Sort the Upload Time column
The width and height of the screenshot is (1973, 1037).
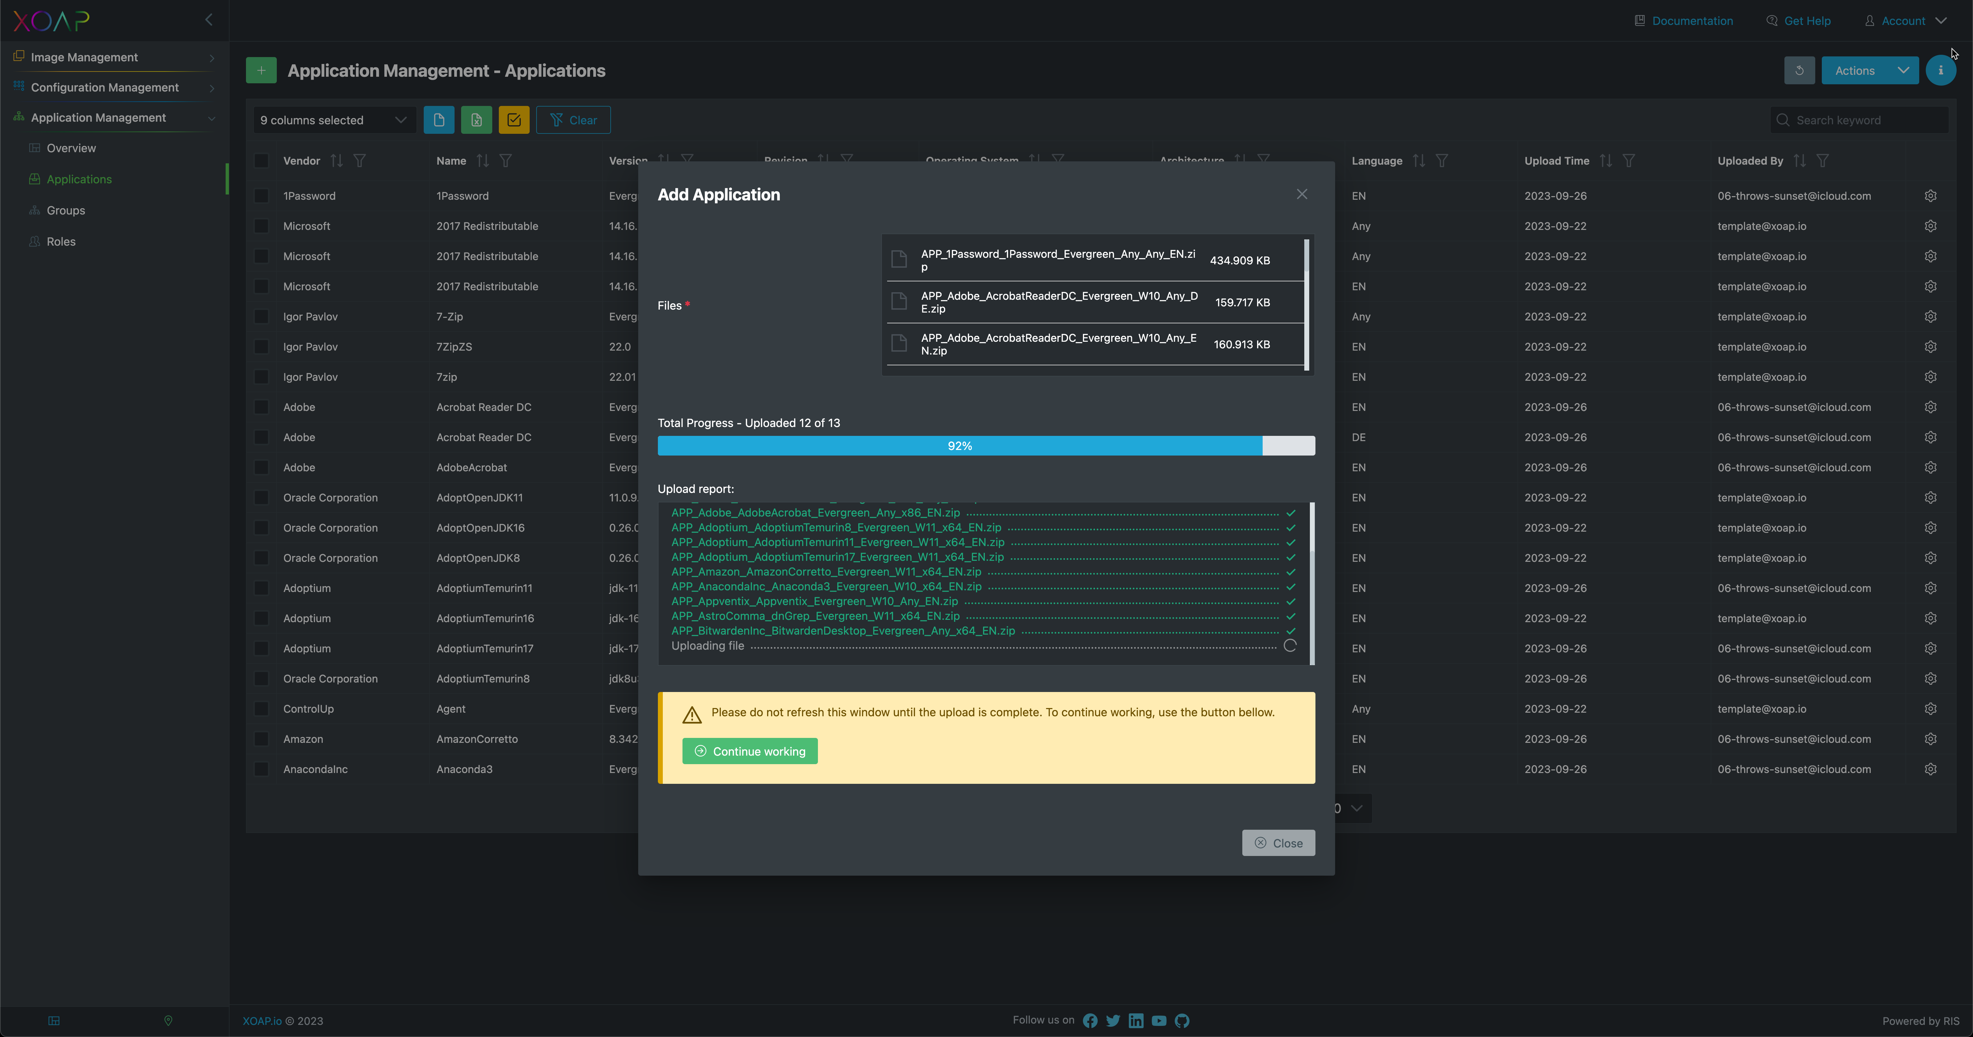tap(1606, 161)
